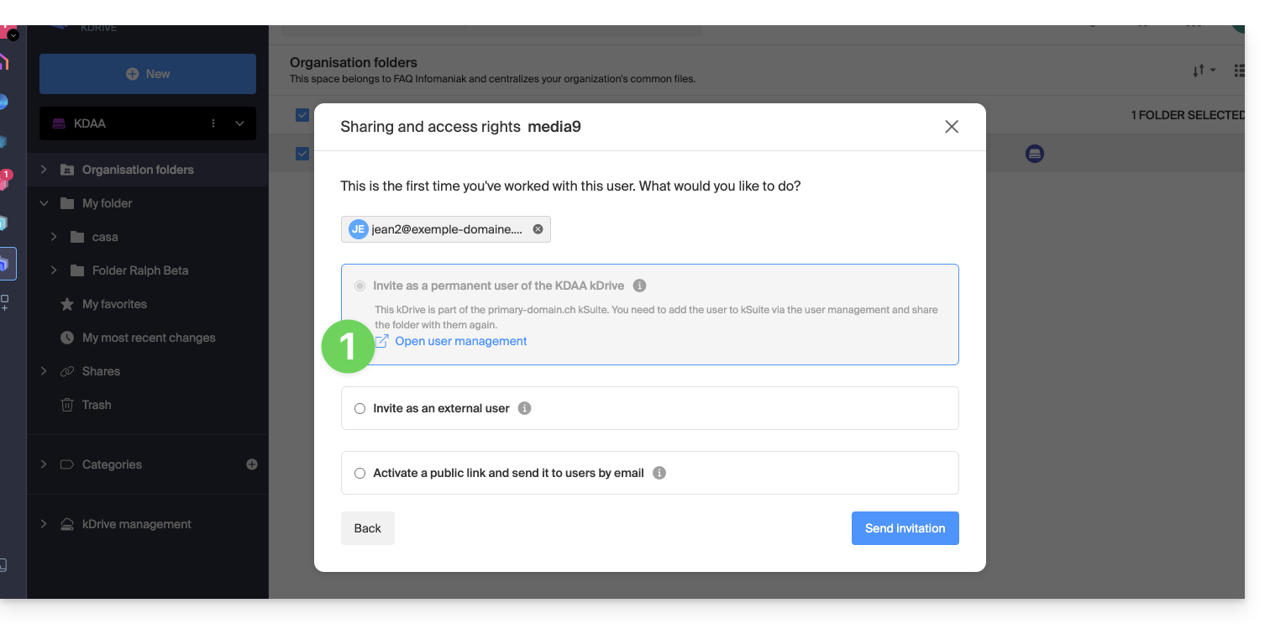
Task: Open the KDAA drive three-dot menu
Action: pos(213,123)
